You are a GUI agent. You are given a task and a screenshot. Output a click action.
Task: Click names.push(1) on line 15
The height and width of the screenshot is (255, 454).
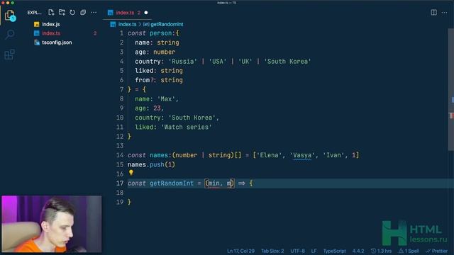[151, 165]
